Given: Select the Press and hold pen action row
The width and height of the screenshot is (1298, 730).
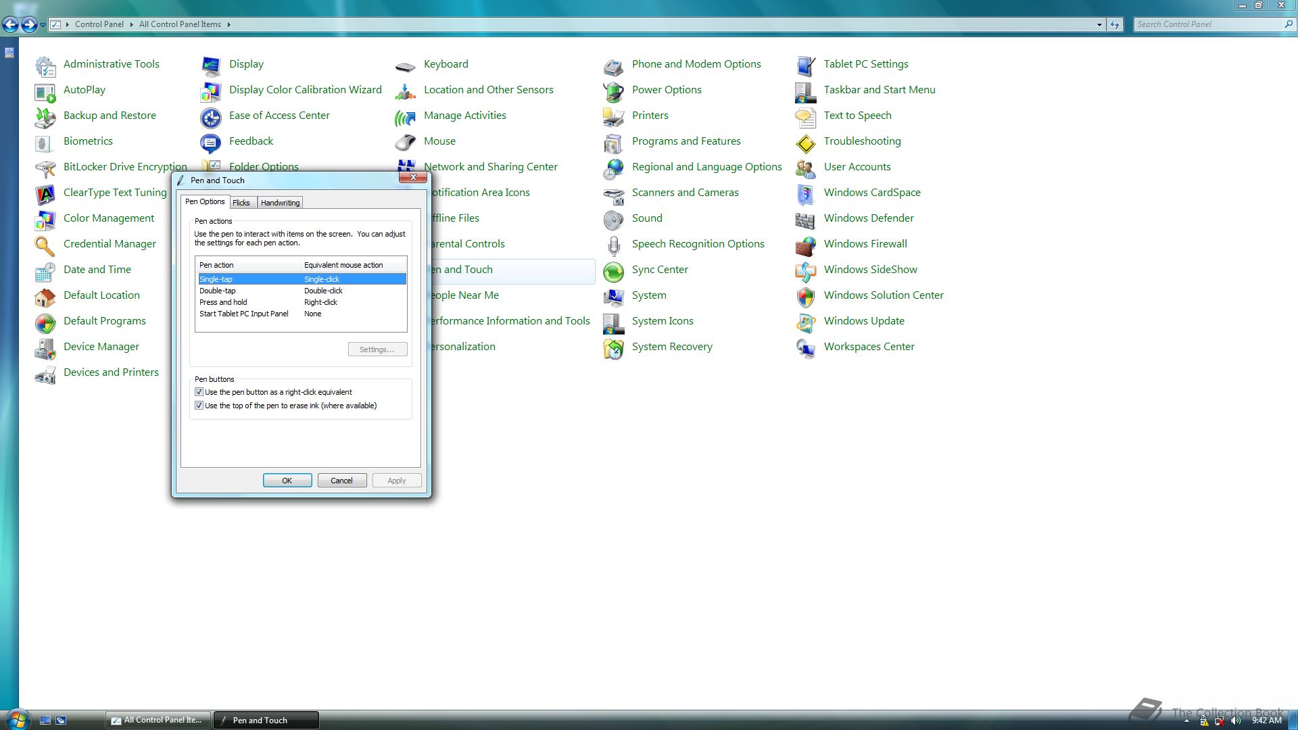Looking at the screenshot, I should pyautogui.click(x=302, y=302).
